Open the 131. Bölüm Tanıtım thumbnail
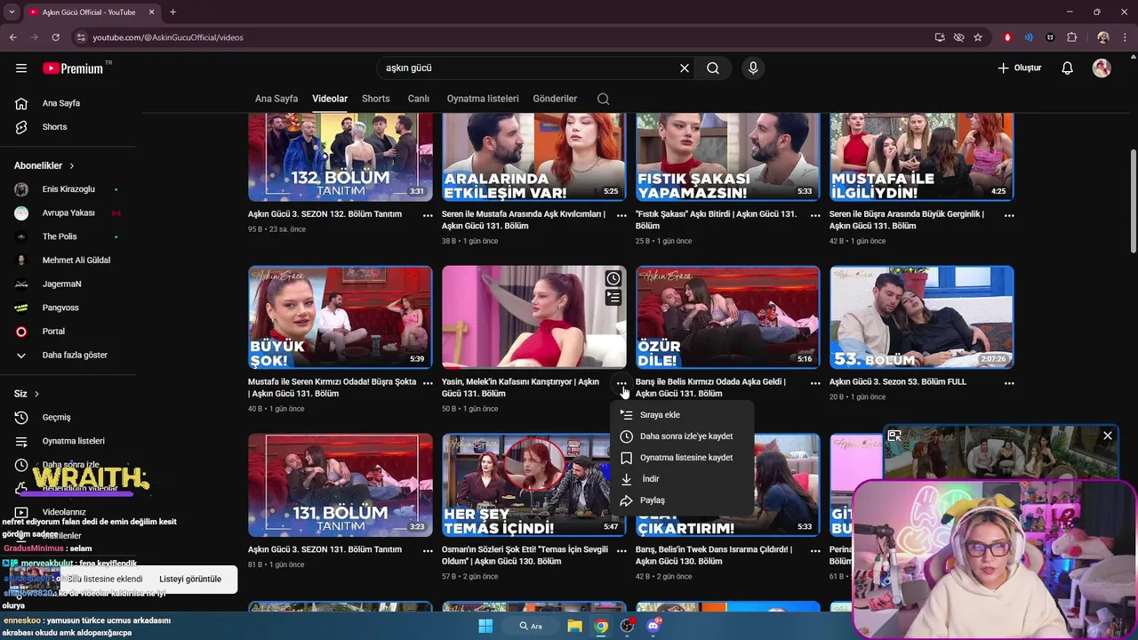The width and height of the screenshot is (1138, 640). (x=341, y=485)
